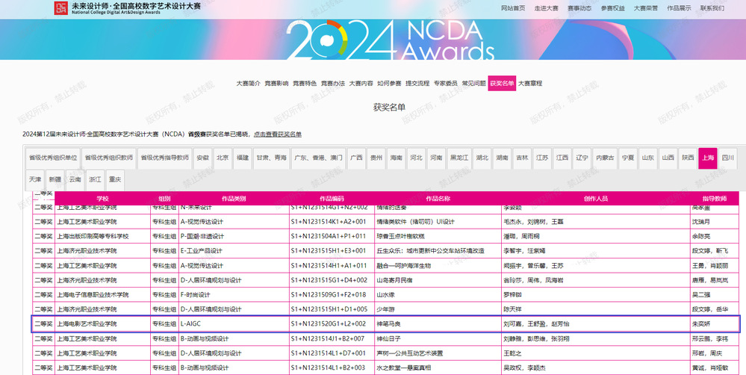Switch to 四川 province tab

(x=728, y=158)
